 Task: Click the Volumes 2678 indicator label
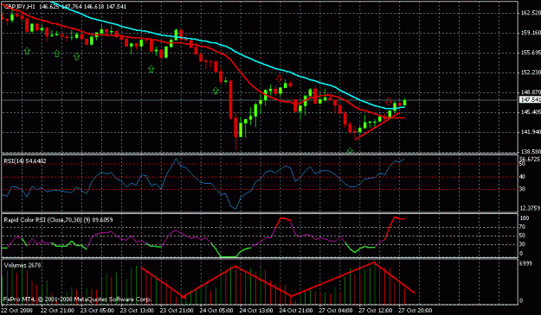tap(23, 265)
